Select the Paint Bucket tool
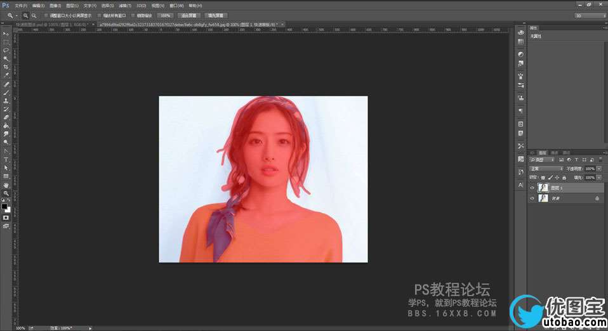608x331 pixels. click(x=6, y=126)
